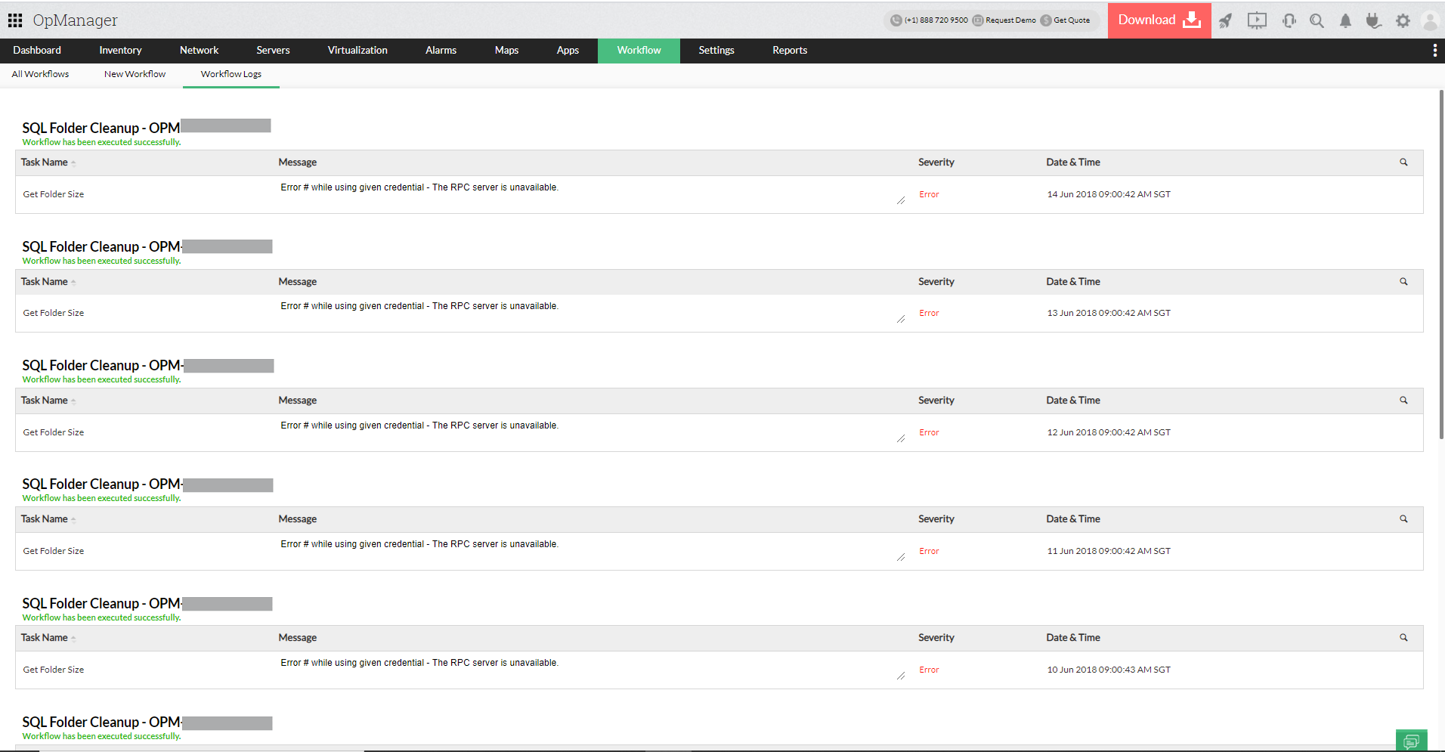This screenshot has height=752, width=1445.
Task: Go to the Dashboard menu
Action: tap(37, 51)
